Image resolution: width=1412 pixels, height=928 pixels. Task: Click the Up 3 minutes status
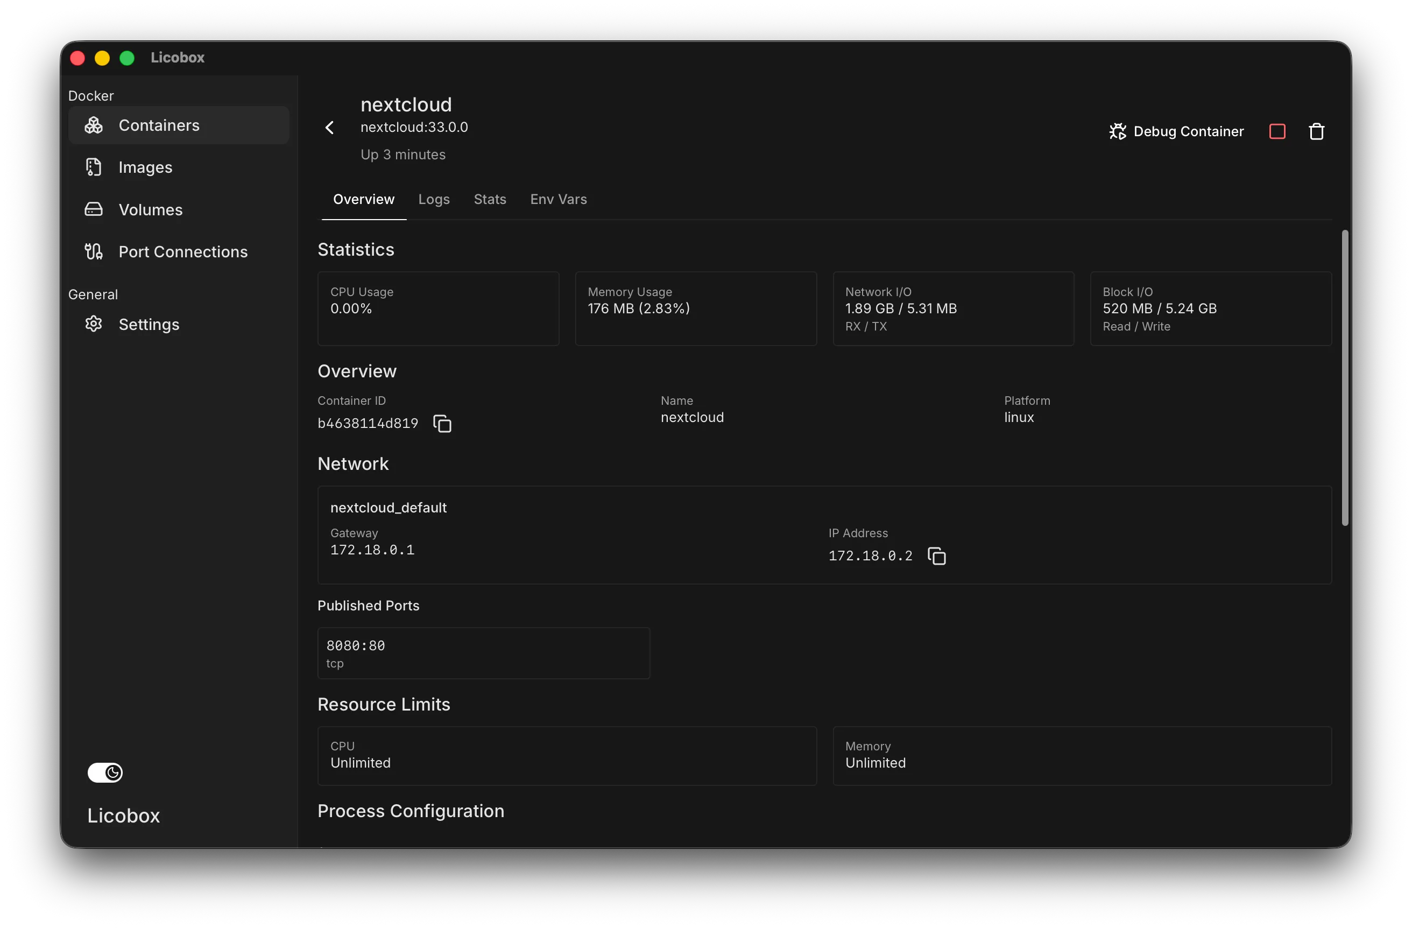pos(403,154)
